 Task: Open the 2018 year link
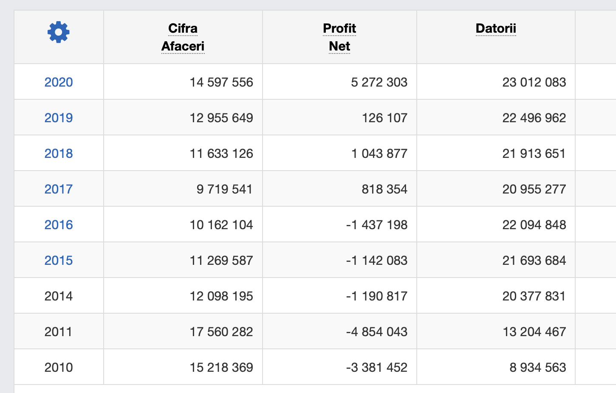[59, 154]
